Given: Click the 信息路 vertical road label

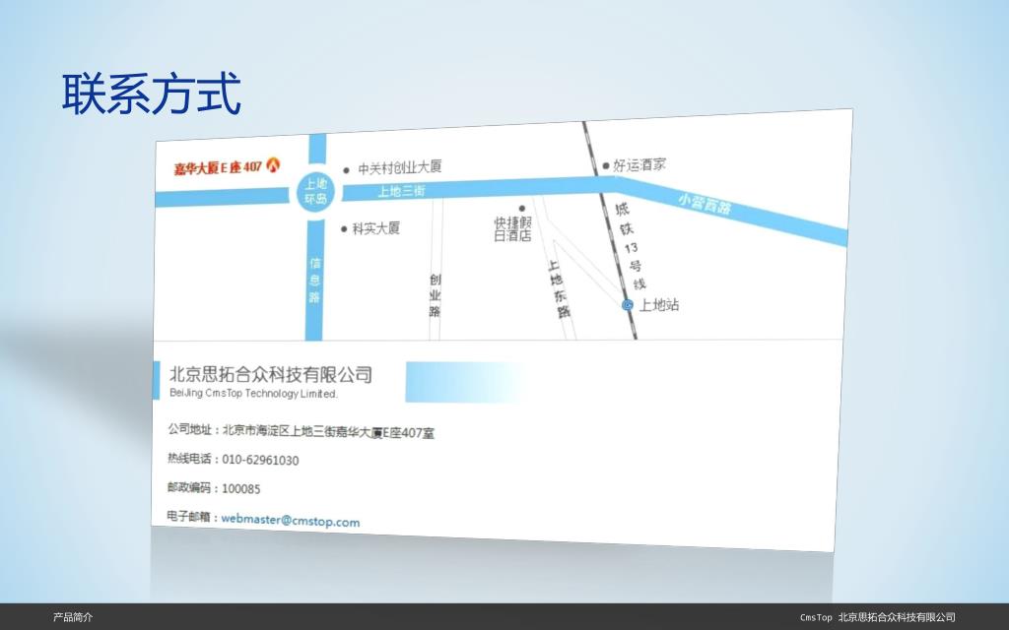Looking at the screenshot, I should [x=314, y=280].
